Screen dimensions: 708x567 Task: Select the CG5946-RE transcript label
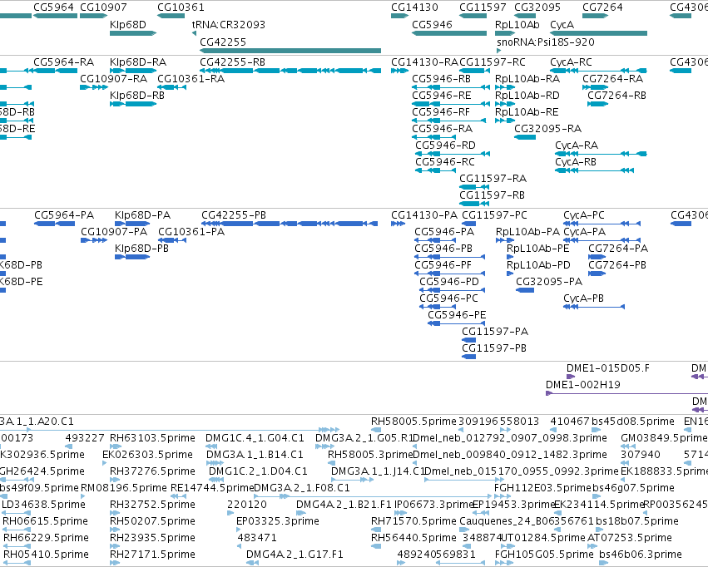tap(441, 95)
